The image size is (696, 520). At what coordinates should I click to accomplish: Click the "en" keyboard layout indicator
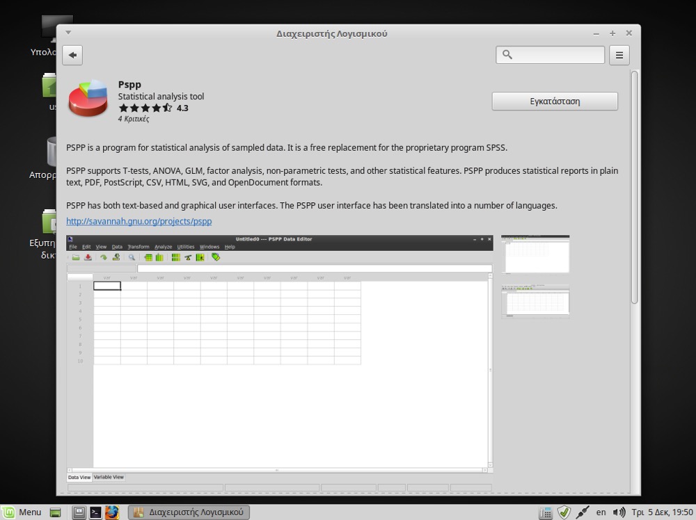click(601, 512)
